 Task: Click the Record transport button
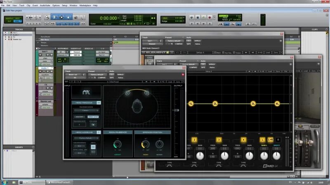210,18
